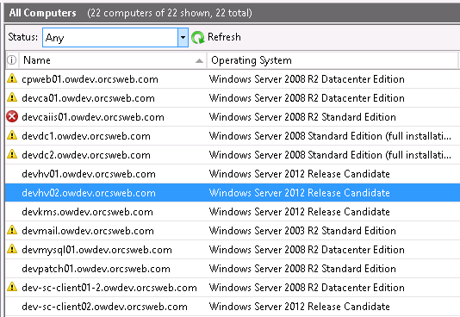Click the Status: label
The width and height of the screenshot is (460, 317).
[23, 37]
